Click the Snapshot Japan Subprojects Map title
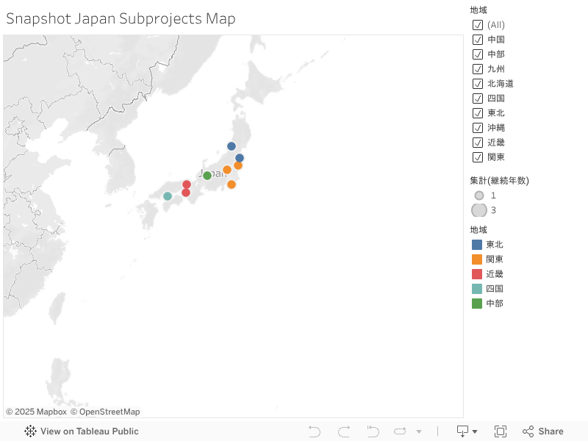 pyautogui.click(x=121, y=19)
